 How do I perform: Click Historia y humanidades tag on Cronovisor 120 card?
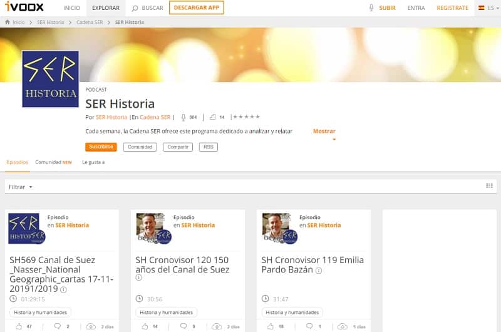tap(166, 312)
